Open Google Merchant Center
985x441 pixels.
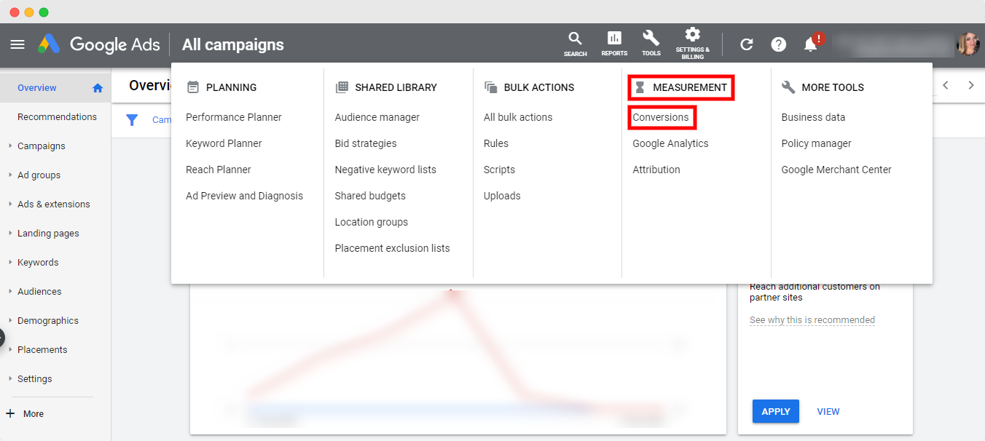coord(836,170)
